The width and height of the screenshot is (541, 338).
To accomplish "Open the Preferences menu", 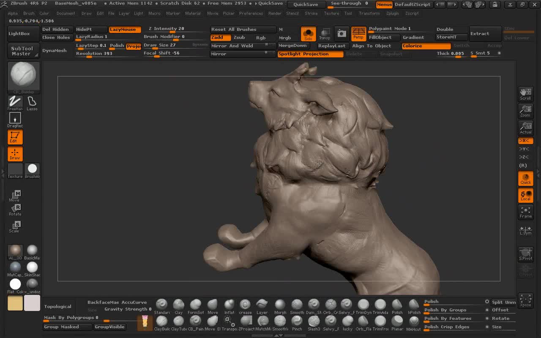I will click(x=251, y=14).
